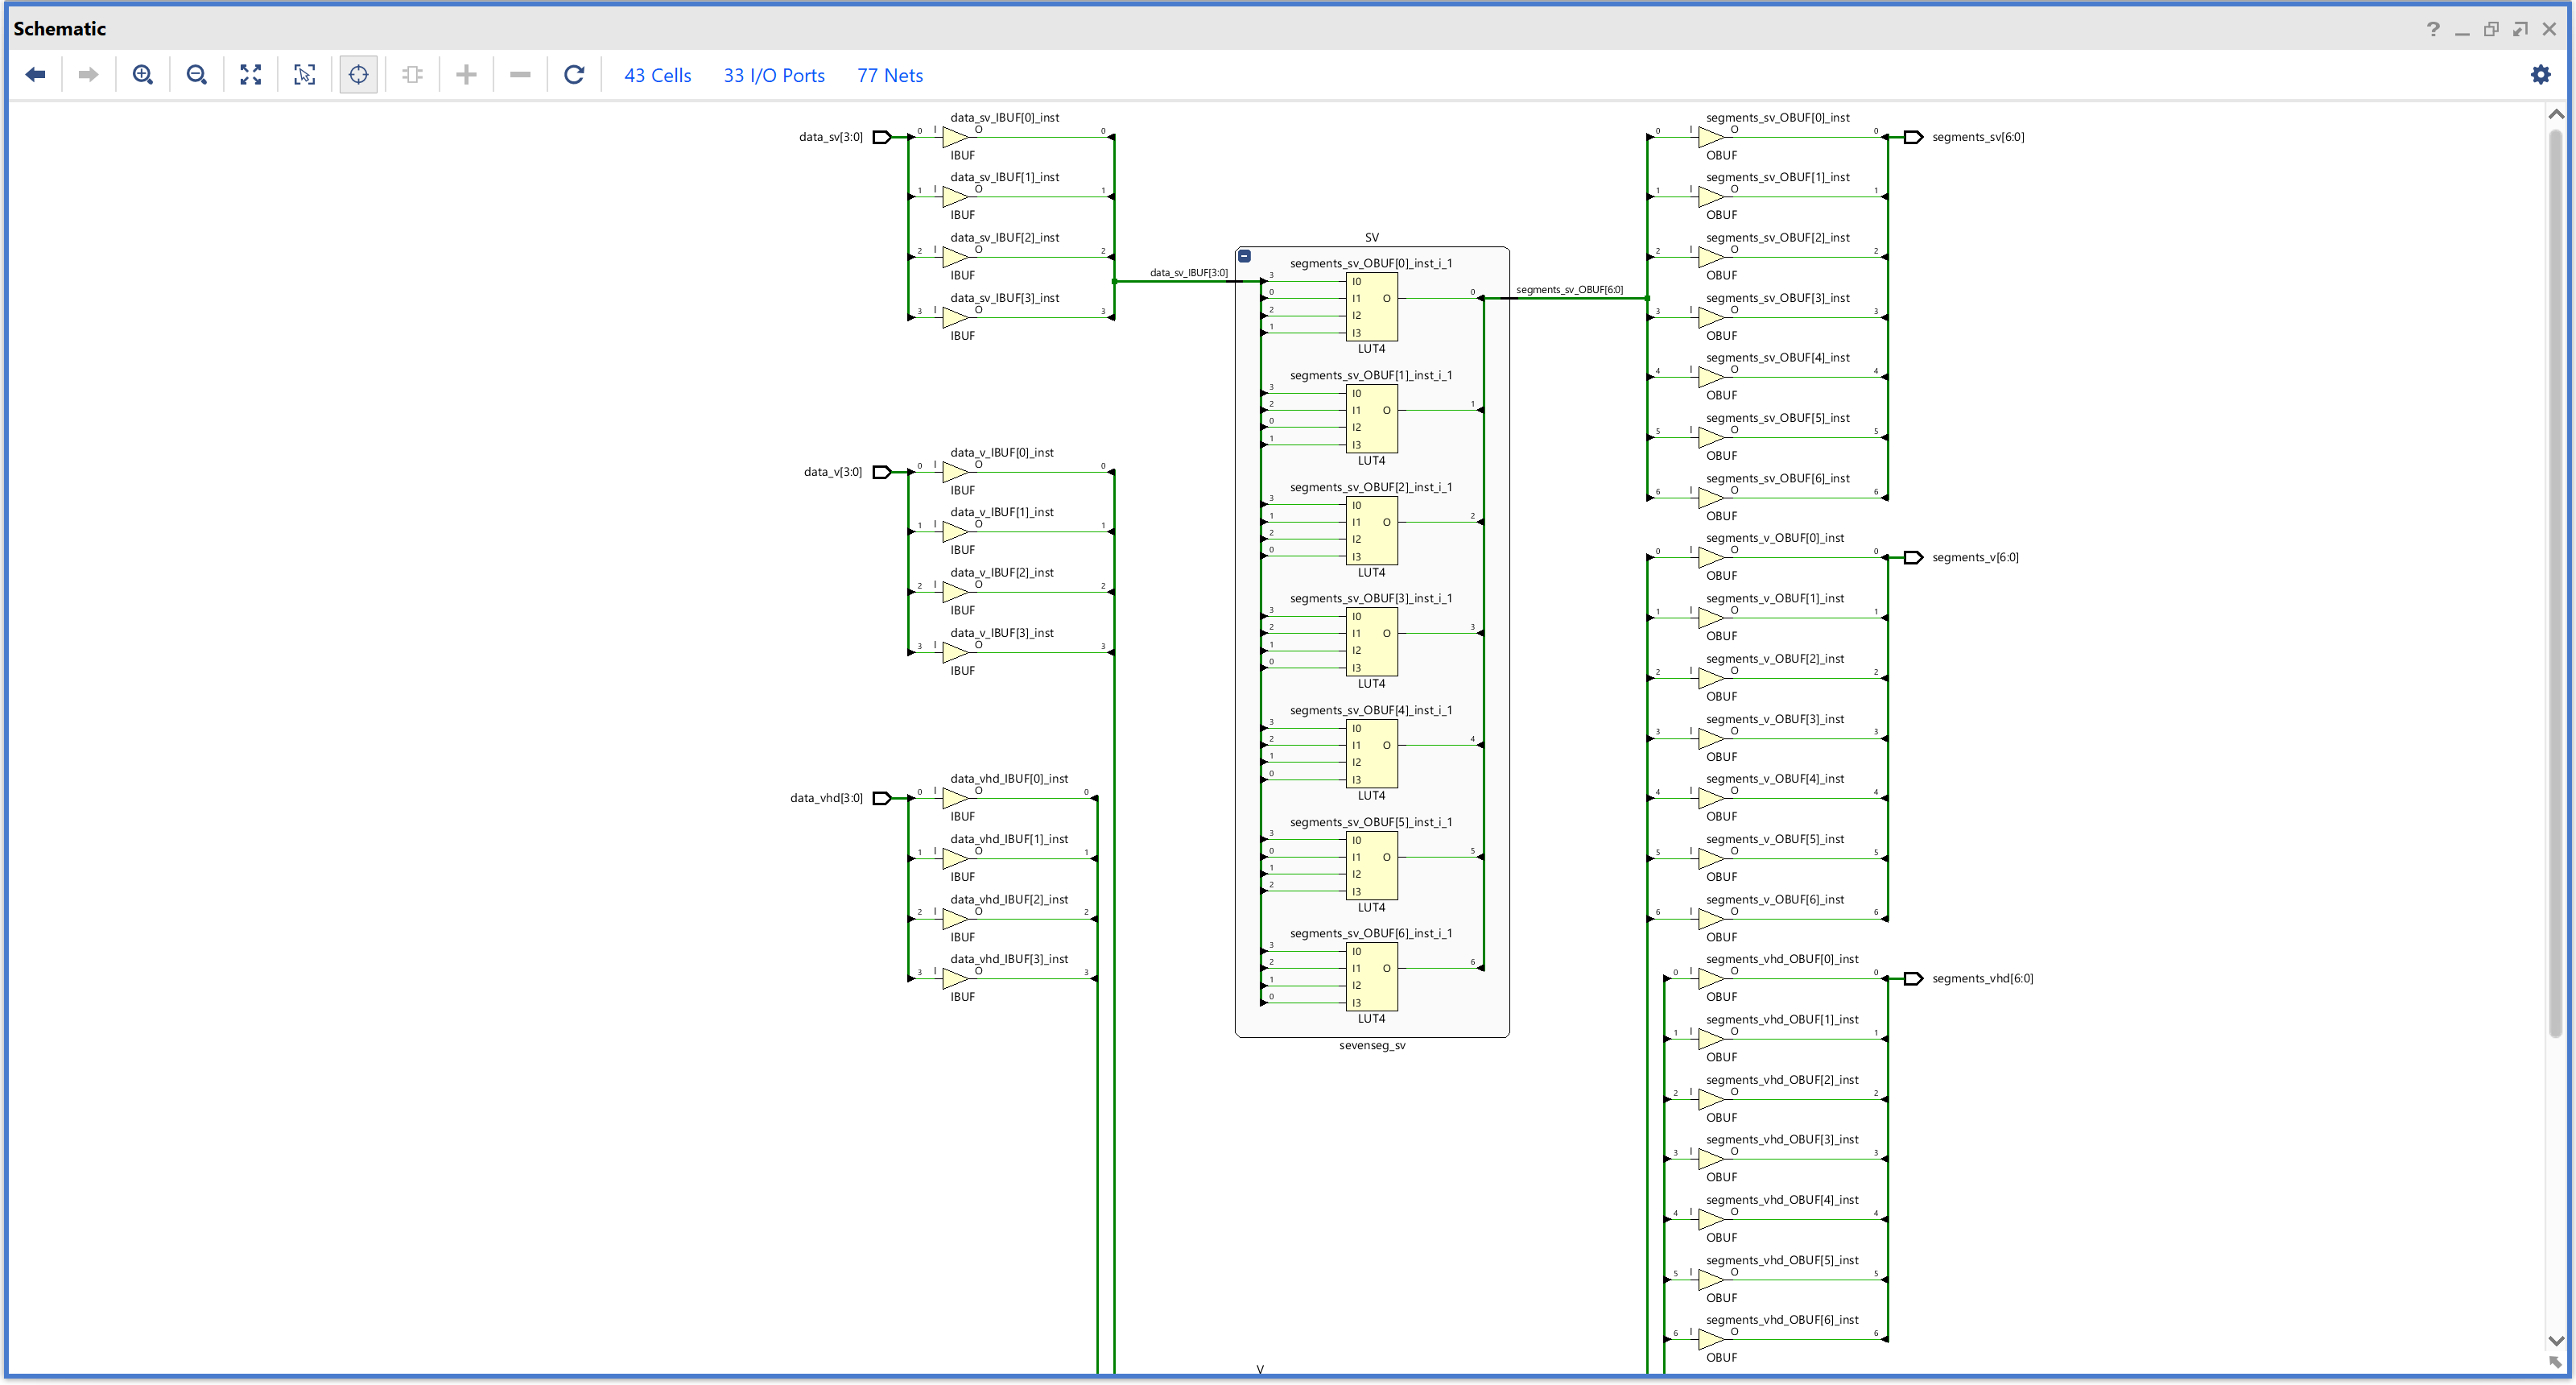Click the vertical scrollbar down arrow
Image resolution: width=2576 pixels, height=1385 pixels.
(2556, 1341)
